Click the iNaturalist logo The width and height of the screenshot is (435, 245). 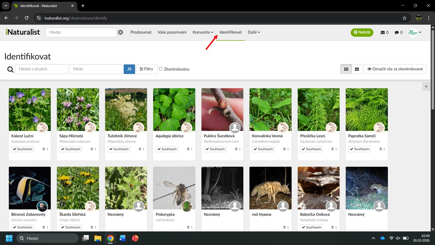click(x=22, y=32)
